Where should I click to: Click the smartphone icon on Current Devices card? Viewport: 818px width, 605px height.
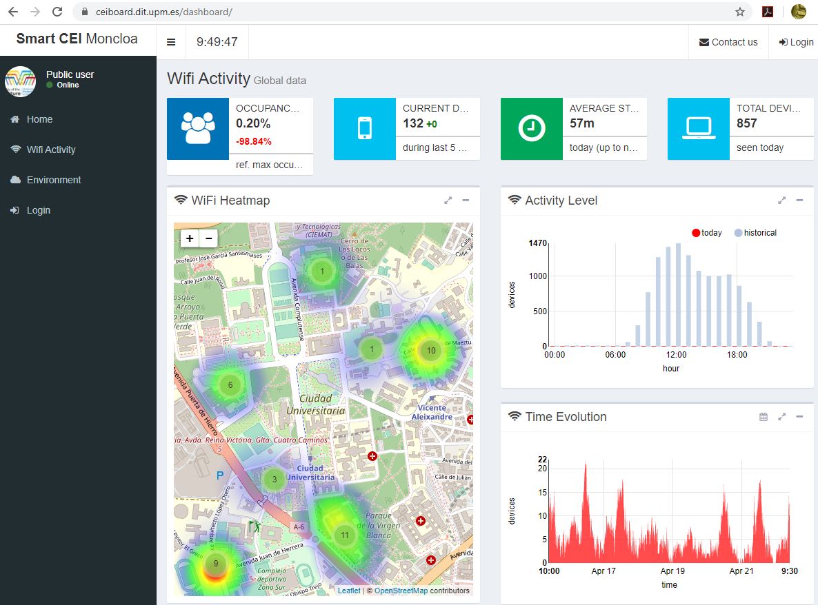point(364,129)
